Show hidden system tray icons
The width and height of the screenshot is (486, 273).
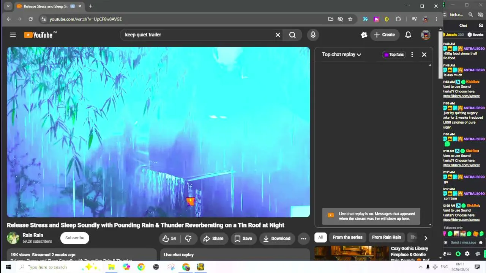tap(421, 267)
